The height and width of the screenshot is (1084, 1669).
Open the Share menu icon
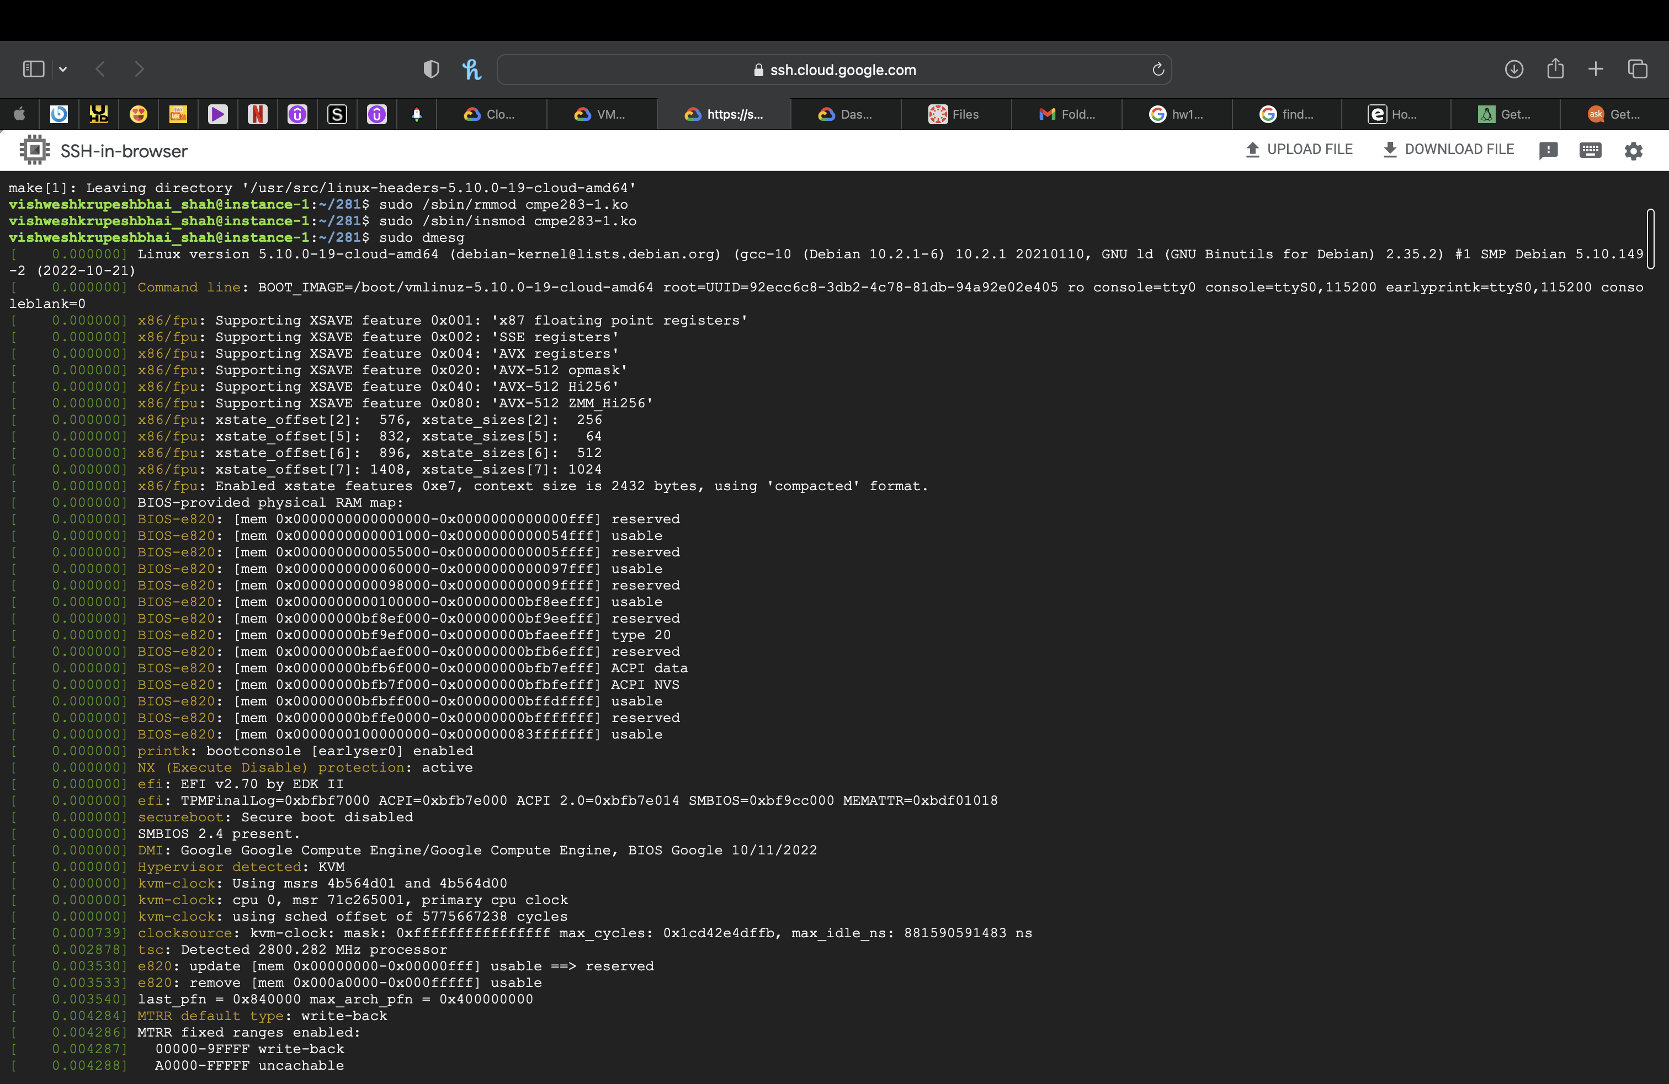click(1555, 68)
